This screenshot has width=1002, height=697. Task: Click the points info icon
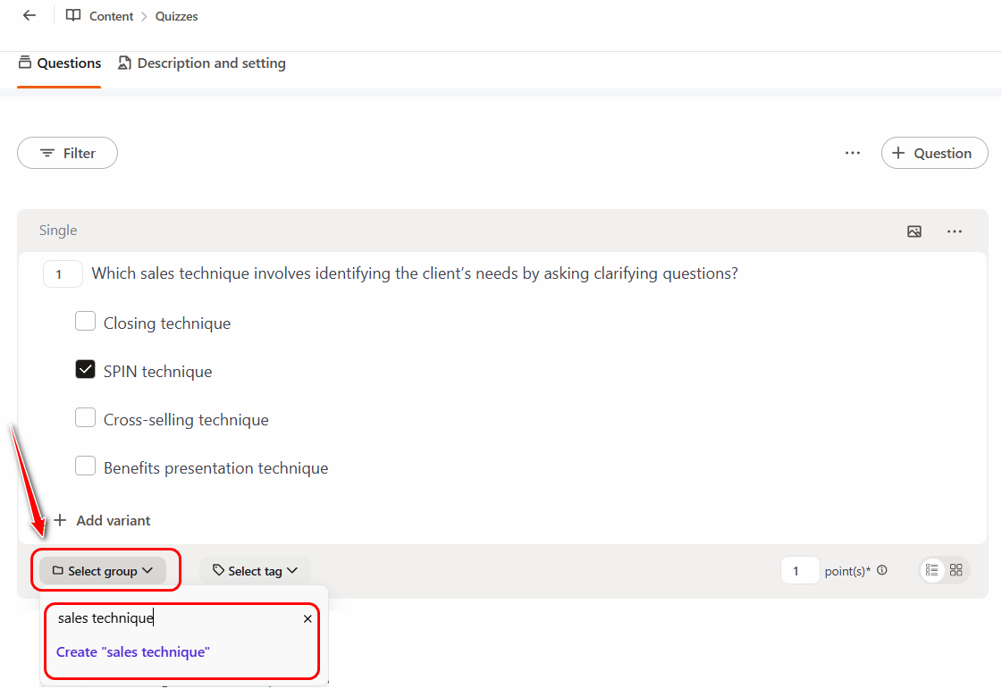tap(882, 570)
